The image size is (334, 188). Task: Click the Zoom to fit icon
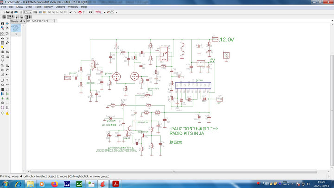(50, 12)
